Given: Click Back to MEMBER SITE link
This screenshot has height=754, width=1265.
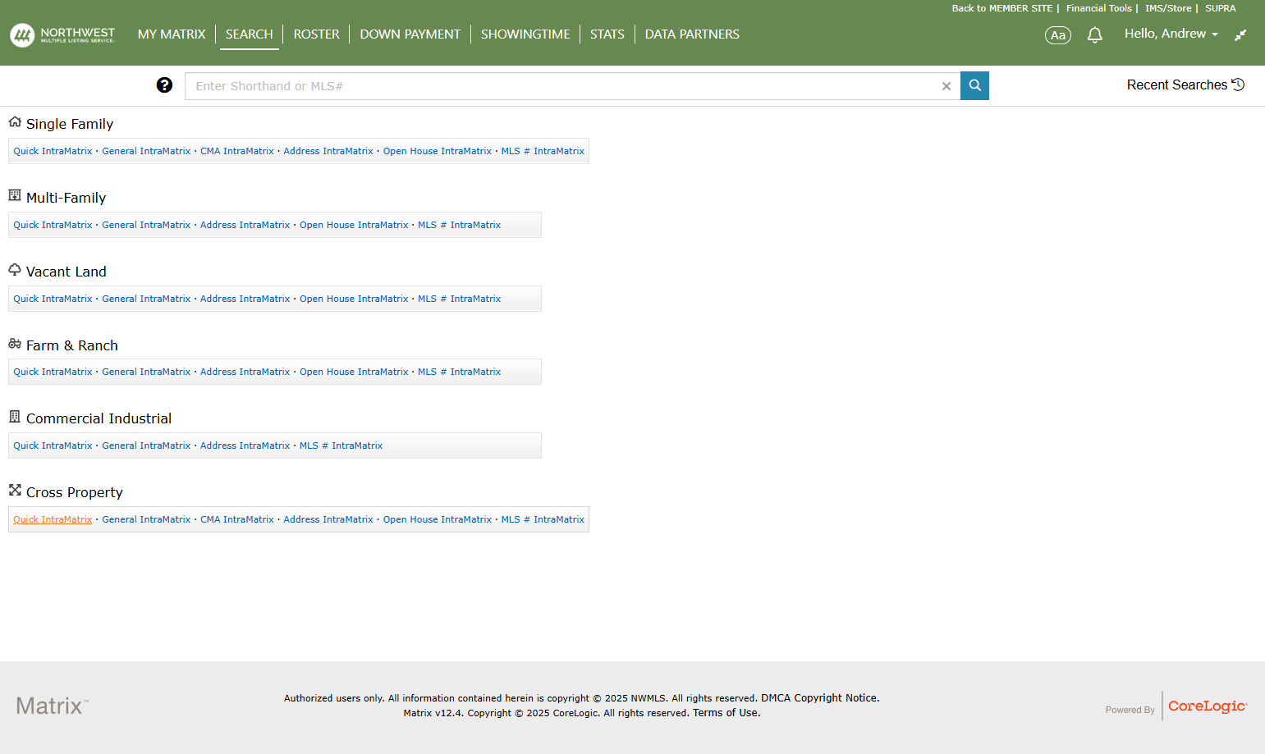Looking at the screenshot, I should (1001, 8).
